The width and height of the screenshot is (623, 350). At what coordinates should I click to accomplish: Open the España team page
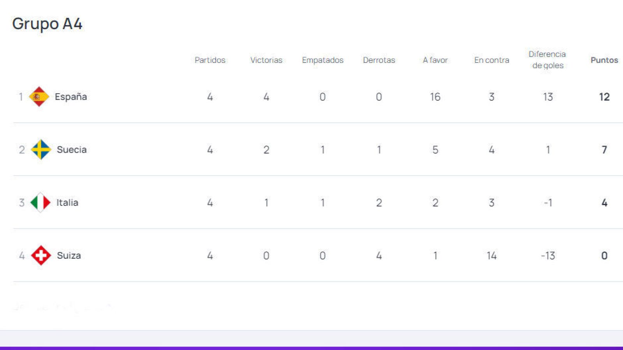(72, 97)
